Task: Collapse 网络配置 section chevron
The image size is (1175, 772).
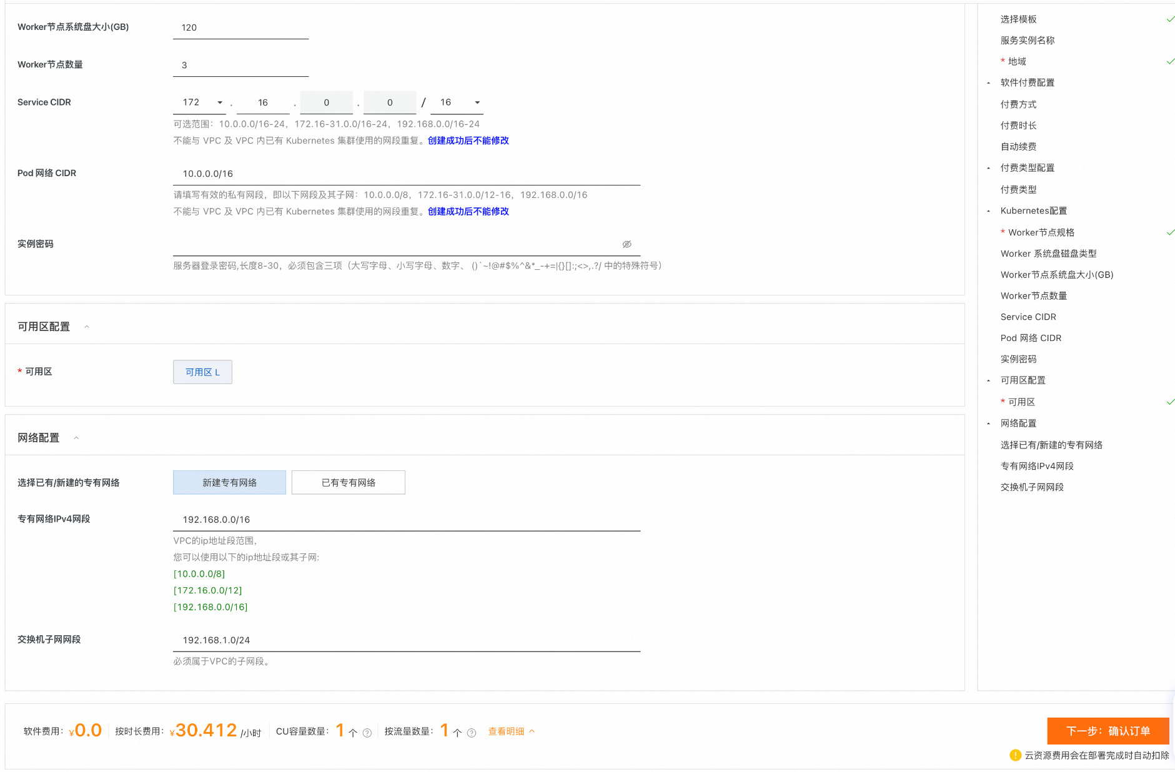Action: [x=76, y=438]
